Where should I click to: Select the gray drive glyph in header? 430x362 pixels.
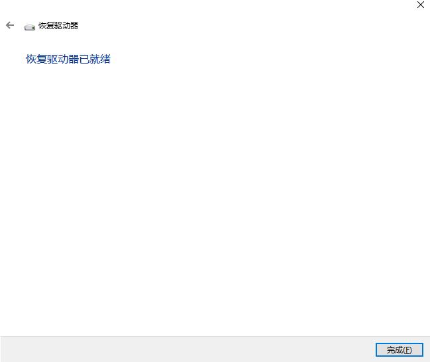point(30,27)
